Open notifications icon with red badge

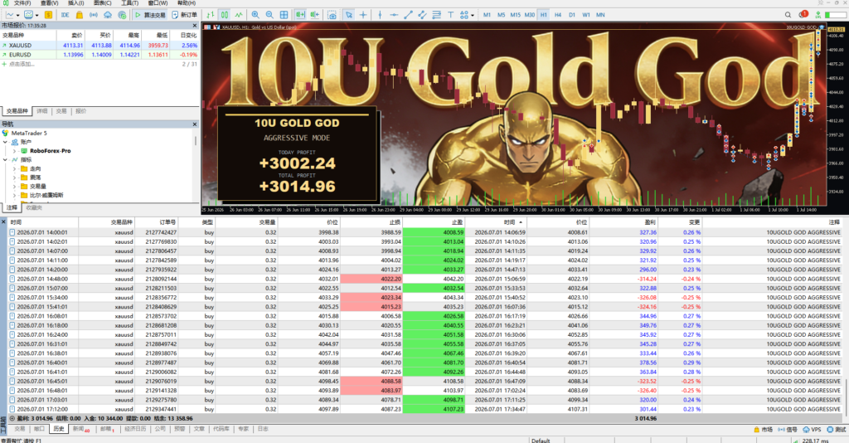click(803, 15)
